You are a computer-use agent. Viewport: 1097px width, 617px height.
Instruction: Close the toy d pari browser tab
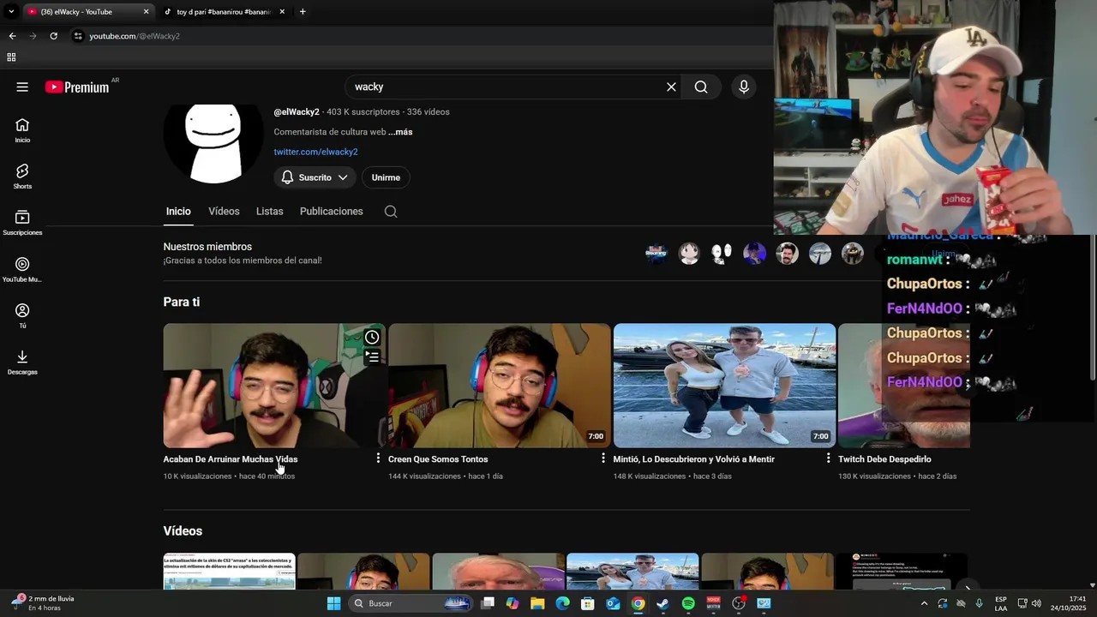coord(282,12)
